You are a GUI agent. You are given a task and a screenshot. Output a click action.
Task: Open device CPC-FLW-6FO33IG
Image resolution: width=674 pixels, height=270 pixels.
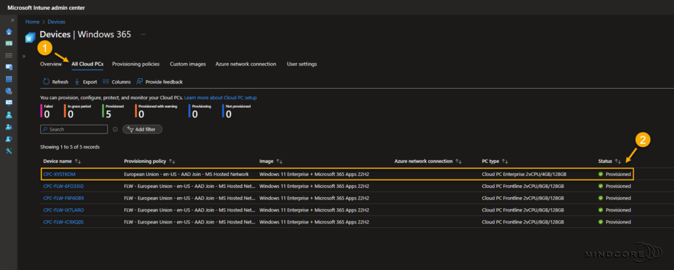coord(63,186)
